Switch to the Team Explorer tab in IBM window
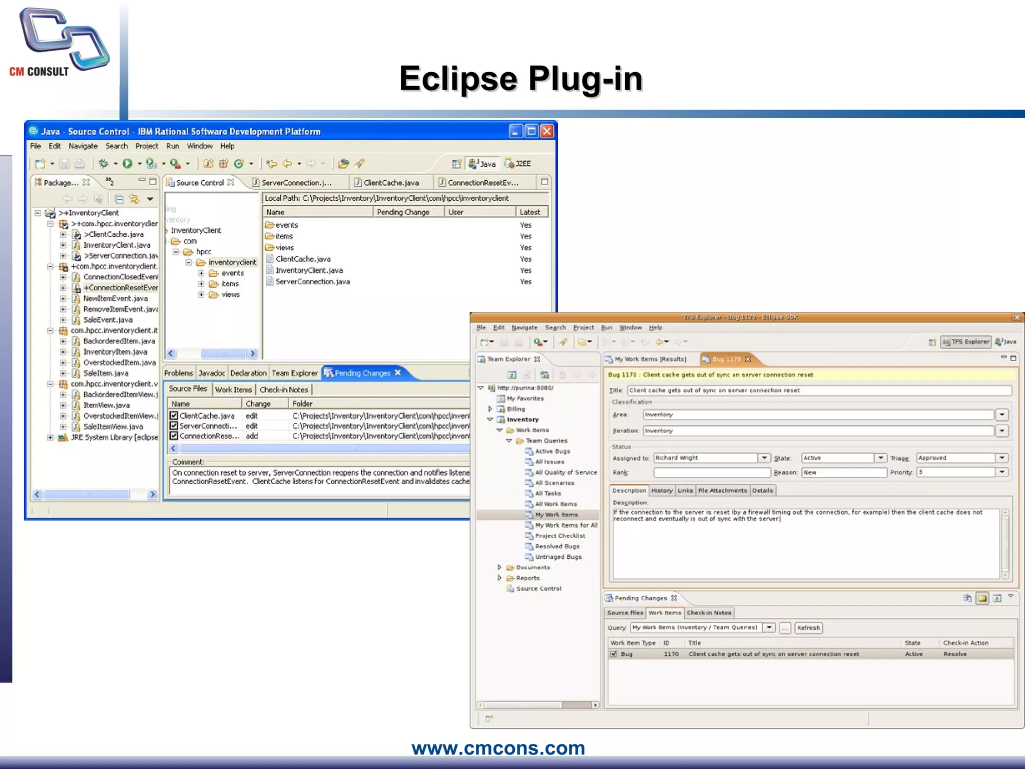Image resolution: width=1025 pixels, height=769 pixels. [294, 373]
